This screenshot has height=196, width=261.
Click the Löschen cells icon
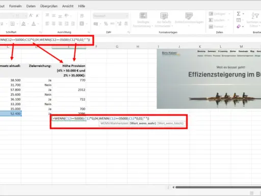pyautogui.click(x=211, y=20)
